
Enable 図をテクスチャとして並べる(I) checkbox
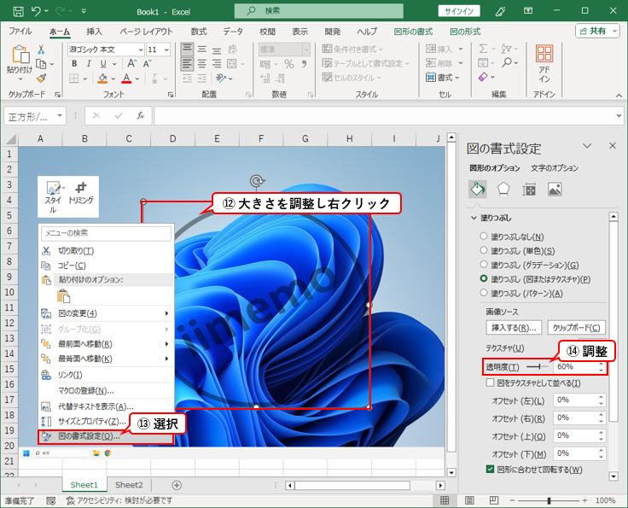point(490,382)
